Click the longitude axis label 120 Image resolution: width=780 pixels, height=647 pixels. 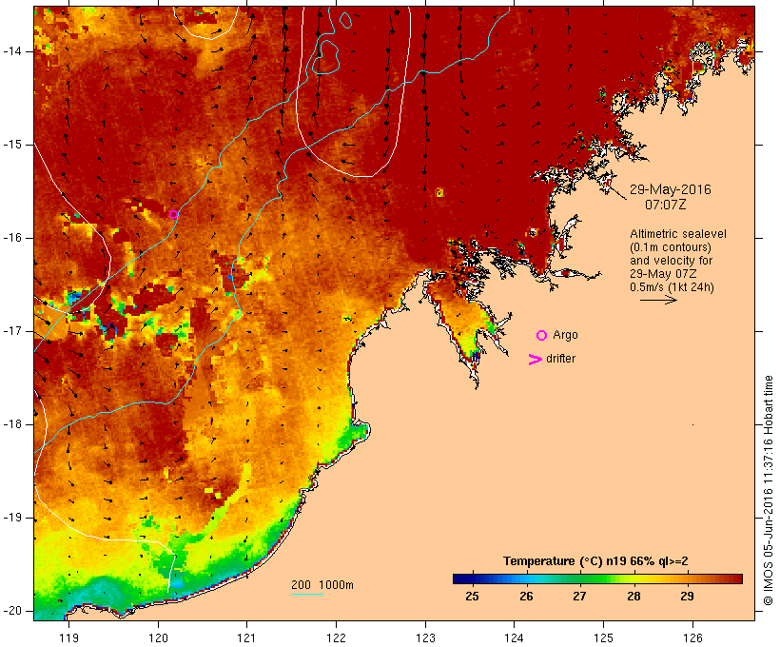[x=158, y=637]
